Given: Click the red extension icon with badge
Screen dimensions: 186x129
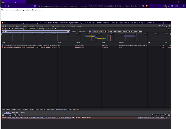Looking at the screenshot, I should tap(166, 6).
